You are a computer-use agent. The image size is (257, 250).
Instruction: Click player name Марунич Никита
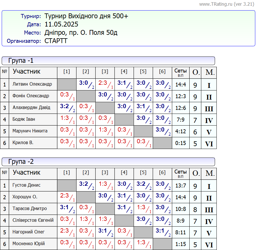click(x=30, y=131)
